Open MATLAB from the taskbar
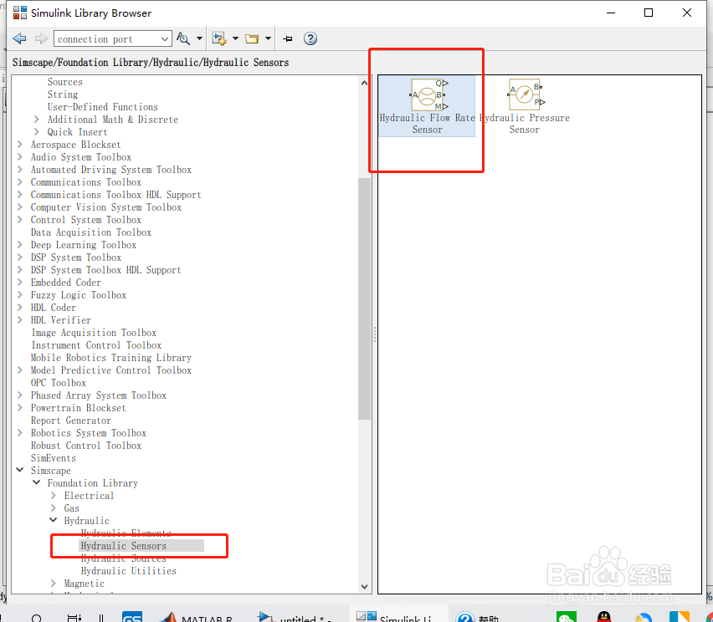713x622 pixels. (197, 617)
